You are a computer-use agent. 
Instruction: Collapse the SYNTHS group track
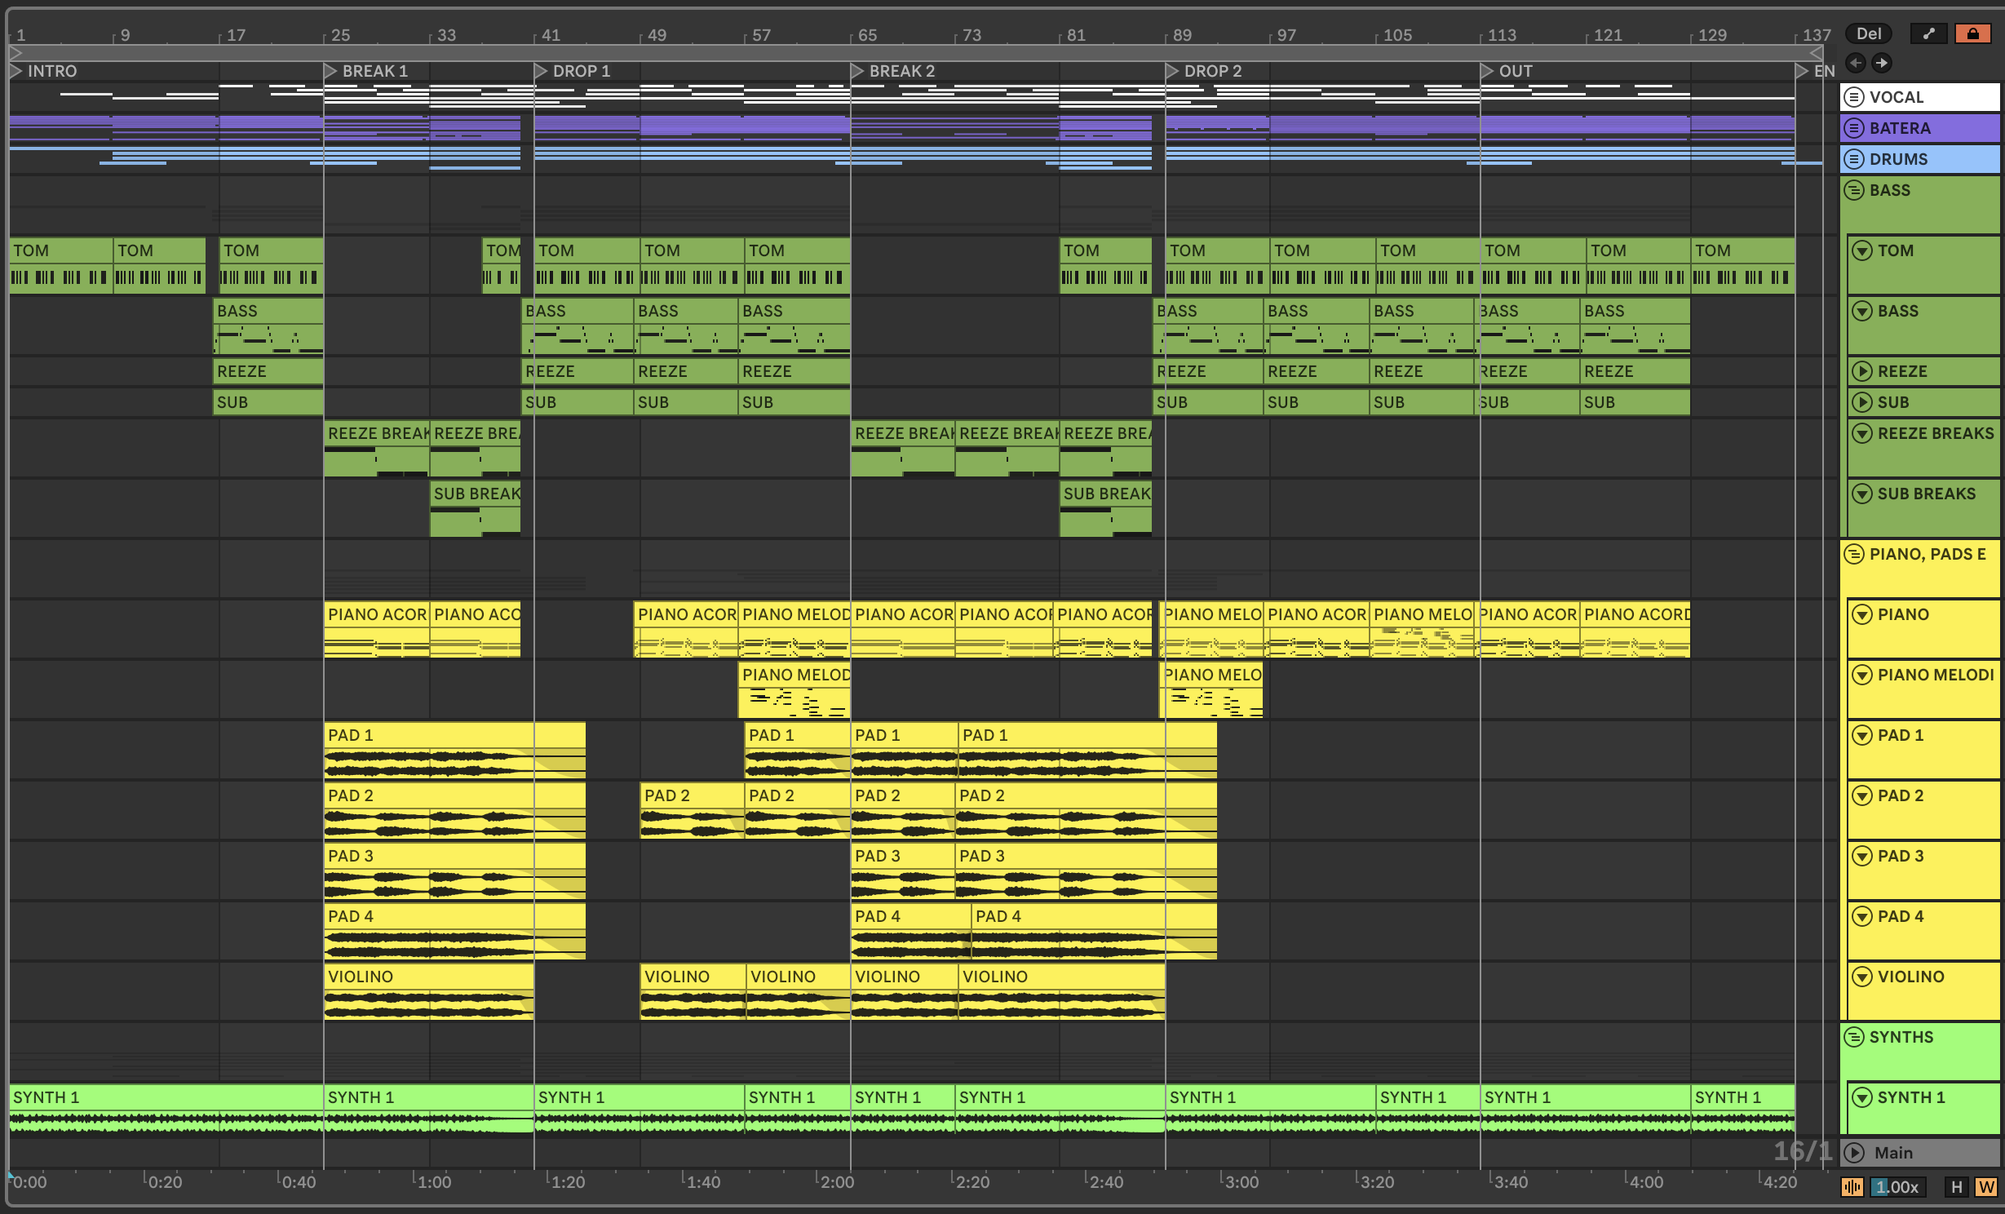coord(1854,1037)
